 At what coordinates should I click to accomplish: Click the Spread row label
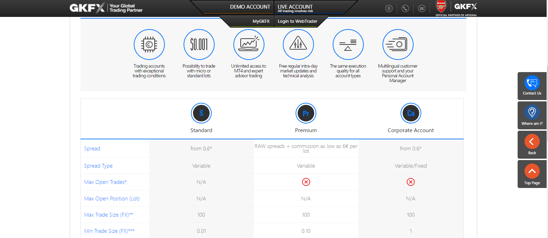tap(92, 149)
